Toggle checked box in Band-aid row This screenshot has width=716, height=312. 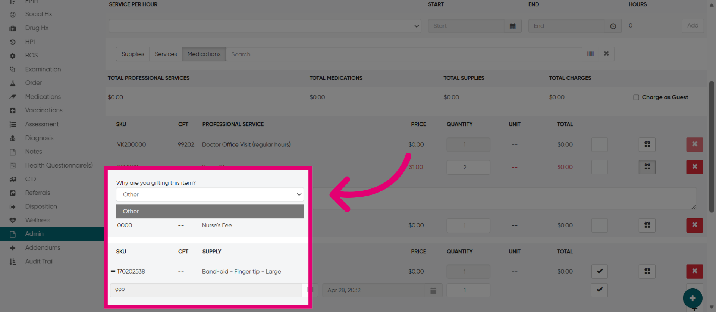(600, 271)
